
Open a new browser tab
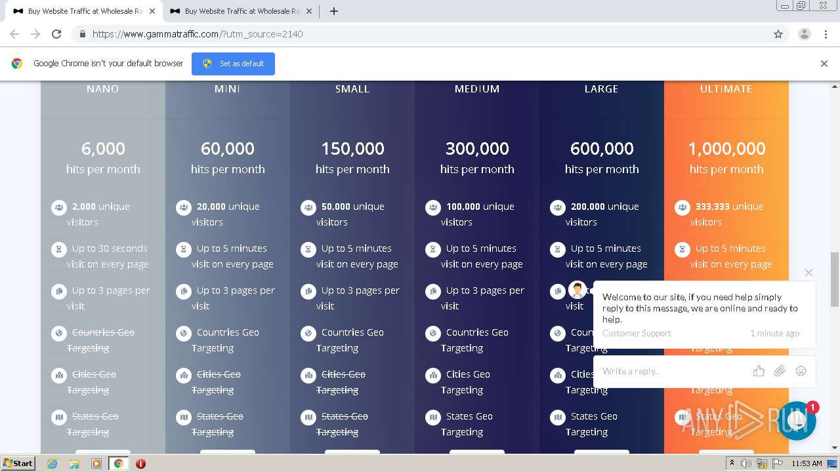point(333,11)
